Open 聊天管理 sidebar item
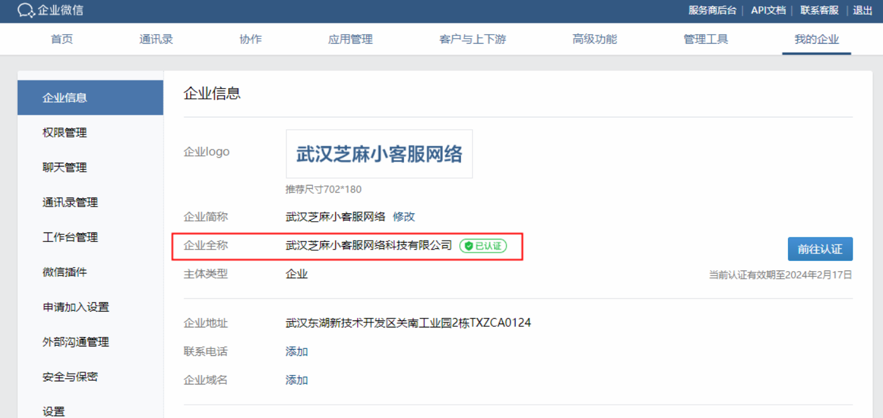This screenshot has height=418, width=883. [x=91, y=167]
